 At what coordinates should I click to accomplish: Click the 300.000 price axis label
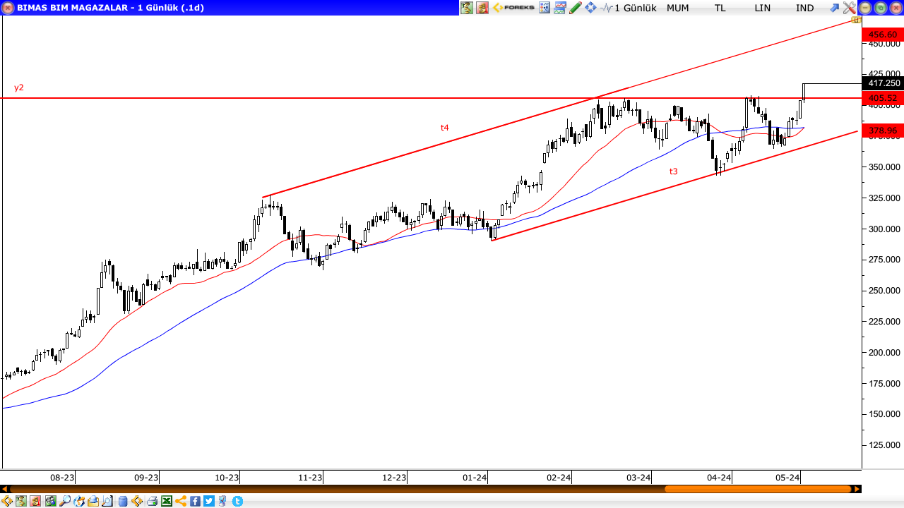pos(884,229)
